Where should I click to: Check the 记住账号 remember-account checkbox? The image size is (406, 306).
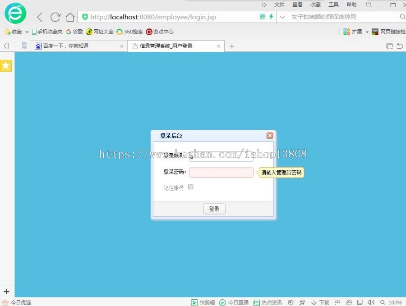click(190, 186)
